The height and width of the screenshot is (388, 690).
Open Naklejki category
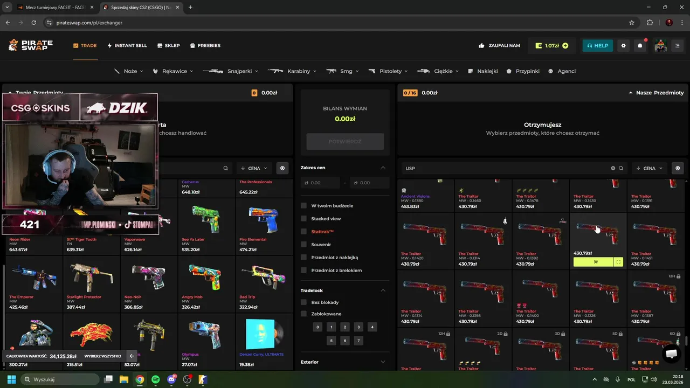[483, 71]
